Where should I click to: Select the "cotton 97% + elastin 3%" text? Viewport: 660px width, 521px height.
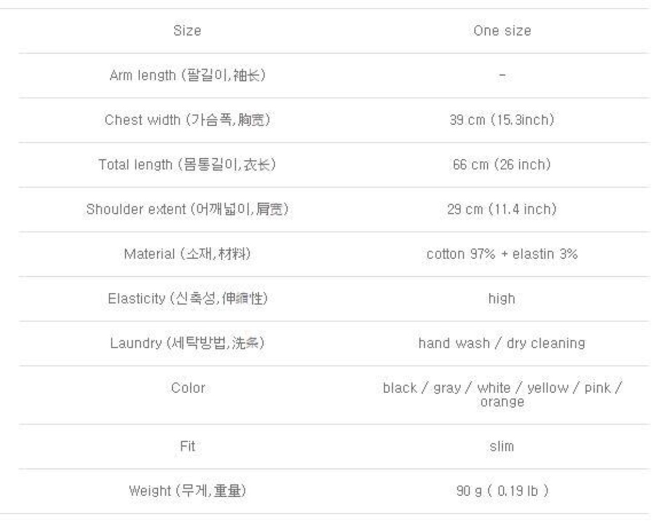pos(502,254)
